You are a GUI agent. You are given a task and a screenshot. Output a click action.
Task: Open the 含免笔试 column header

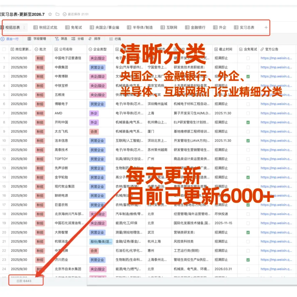click(x=248, y=49)
